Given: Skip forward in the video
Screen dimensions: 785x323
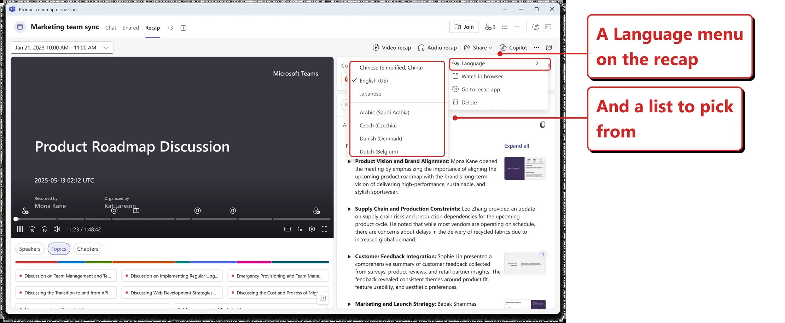Looking at the screenshot, I should click(x=45, y=229).
